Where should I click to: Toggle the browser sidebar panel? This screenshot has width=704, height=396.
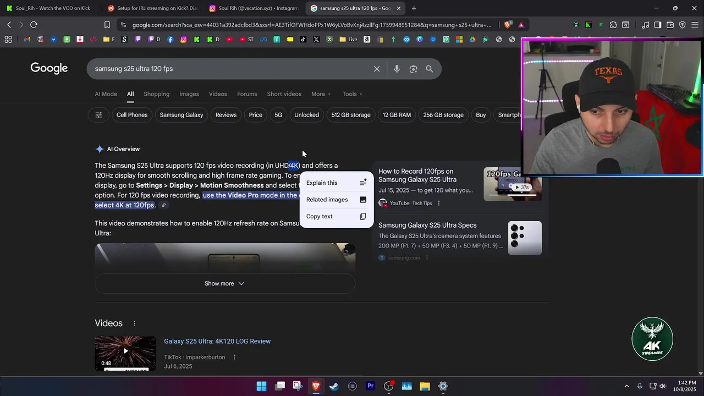657,25
